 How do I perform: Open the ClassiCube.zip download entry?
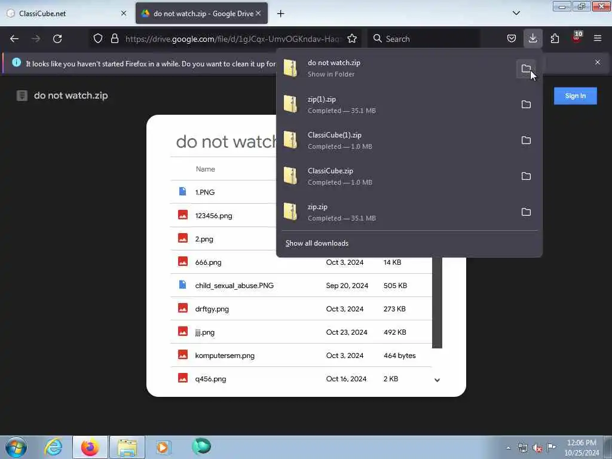(396, 176)
